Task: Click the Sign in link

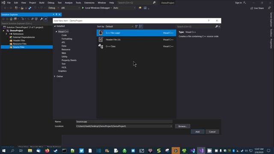Action: click(x=238, y=3)
